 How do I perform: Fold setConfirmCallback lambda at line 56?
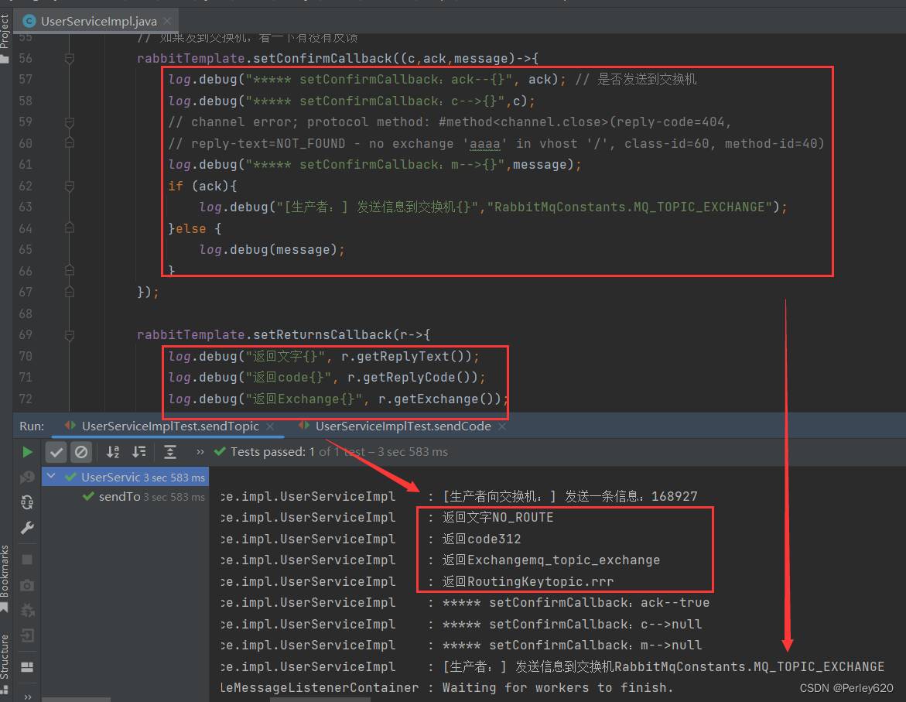[70, 58]
